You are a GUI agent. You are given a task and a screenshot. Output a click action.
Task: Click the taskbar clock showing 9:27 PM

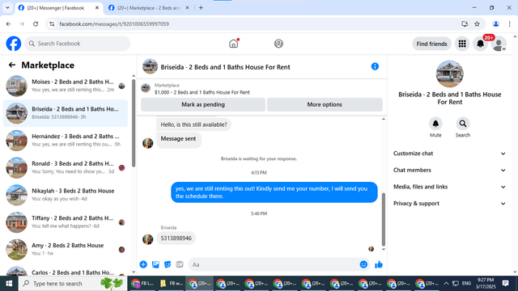[486, 284]
